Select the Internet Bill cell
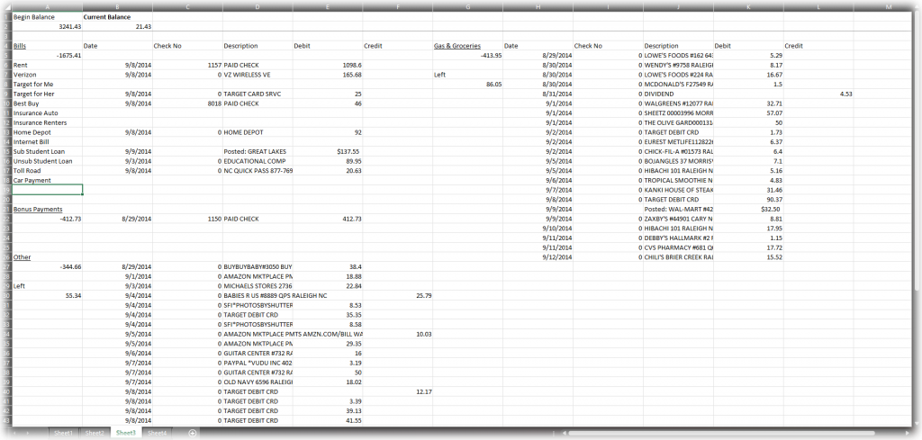 click(47, 141)
